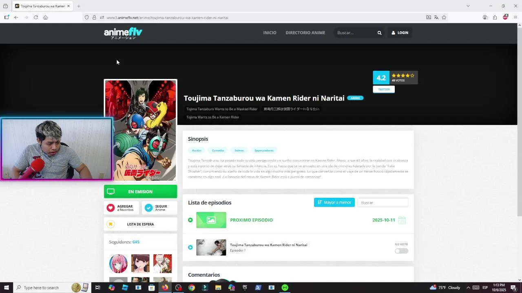Click the ESP language indicator
This screenshot has height=293, width=522.
(x=485, y=288)
